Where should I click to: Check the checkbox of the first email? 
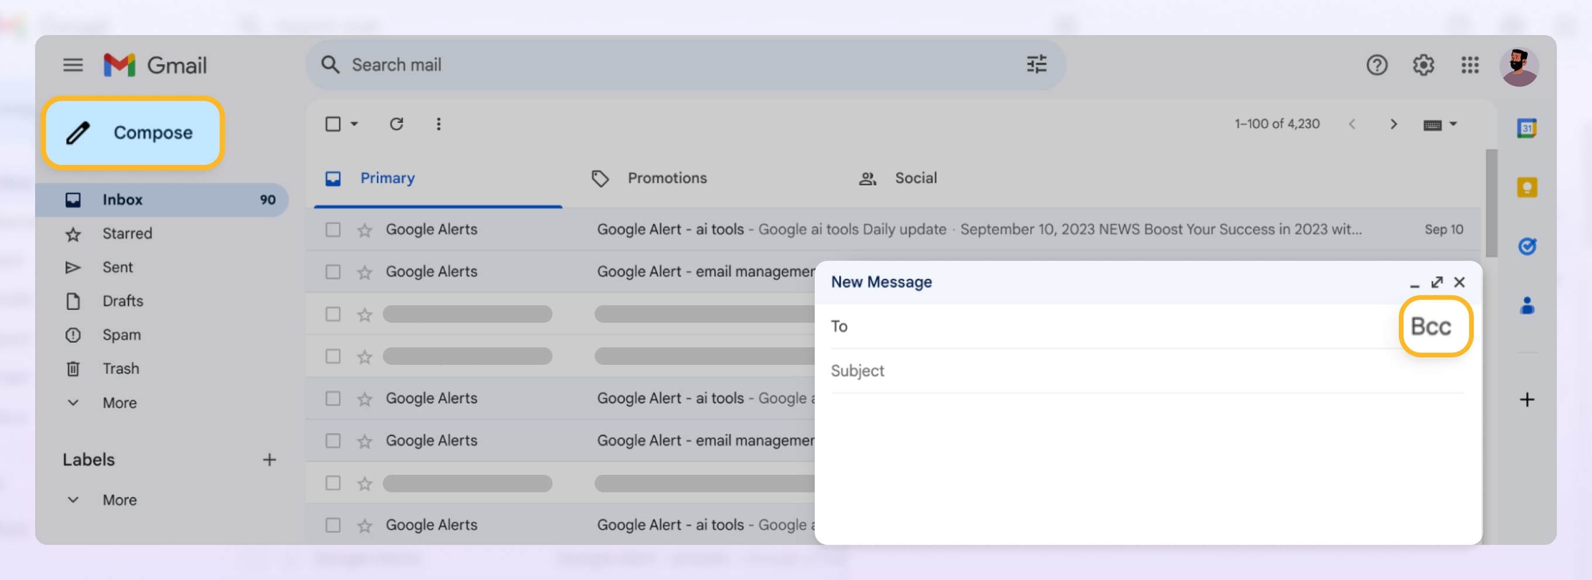333,229
